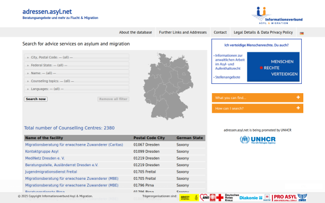The image size is (325, 203).
Task: Click the 01067 Dresden cell
Action: pos(146,145)
